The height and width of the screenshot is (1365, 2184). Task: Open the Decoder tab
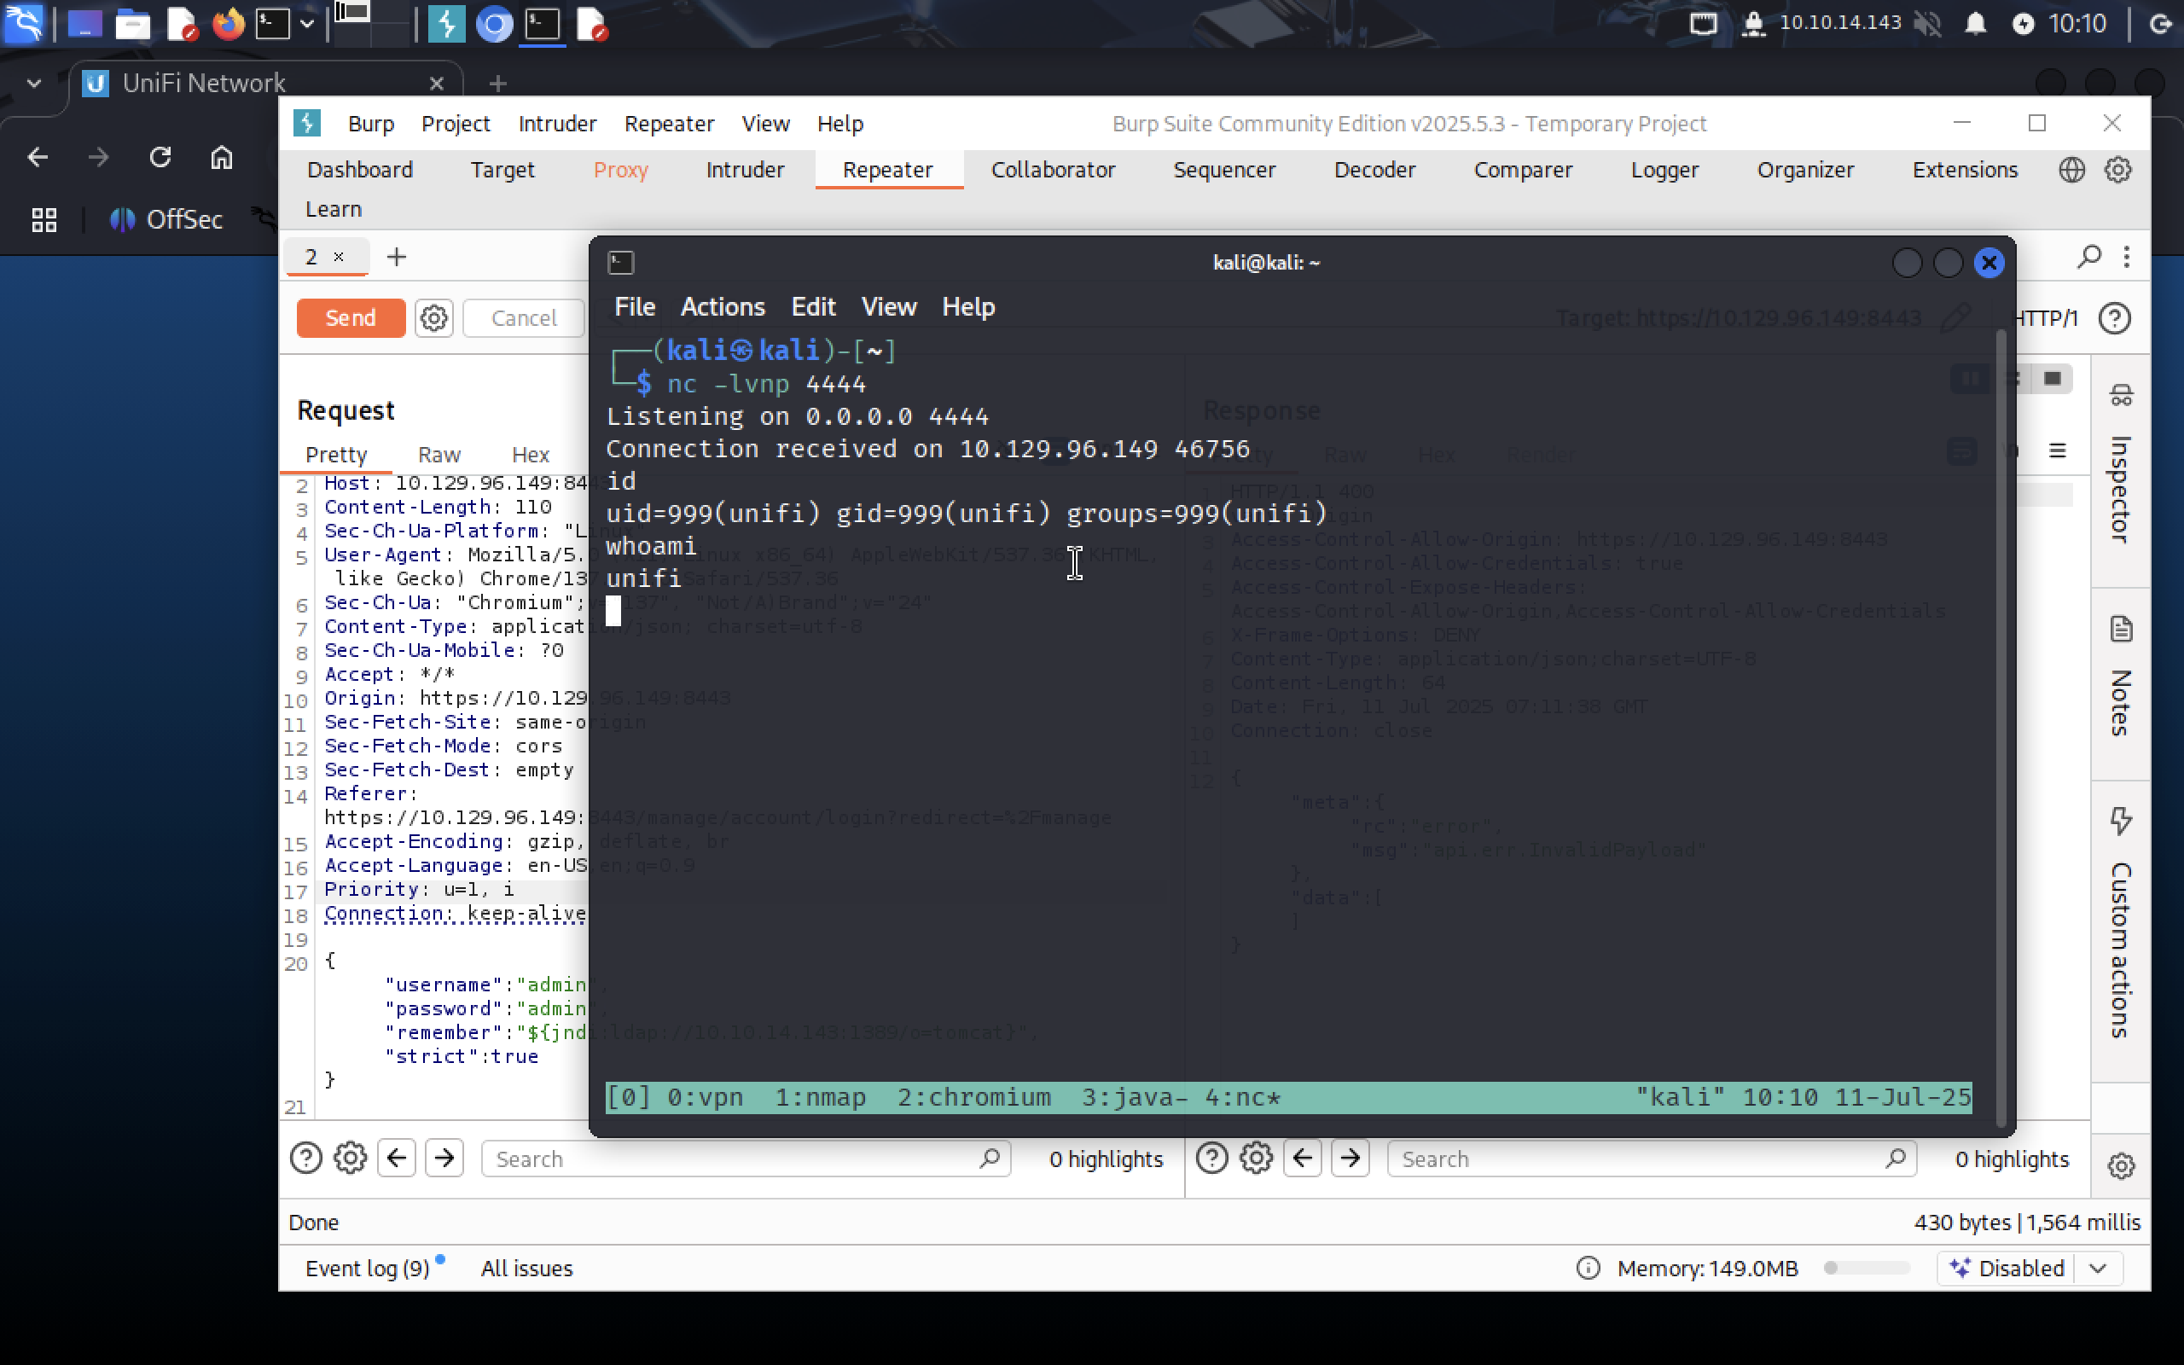1374,170
